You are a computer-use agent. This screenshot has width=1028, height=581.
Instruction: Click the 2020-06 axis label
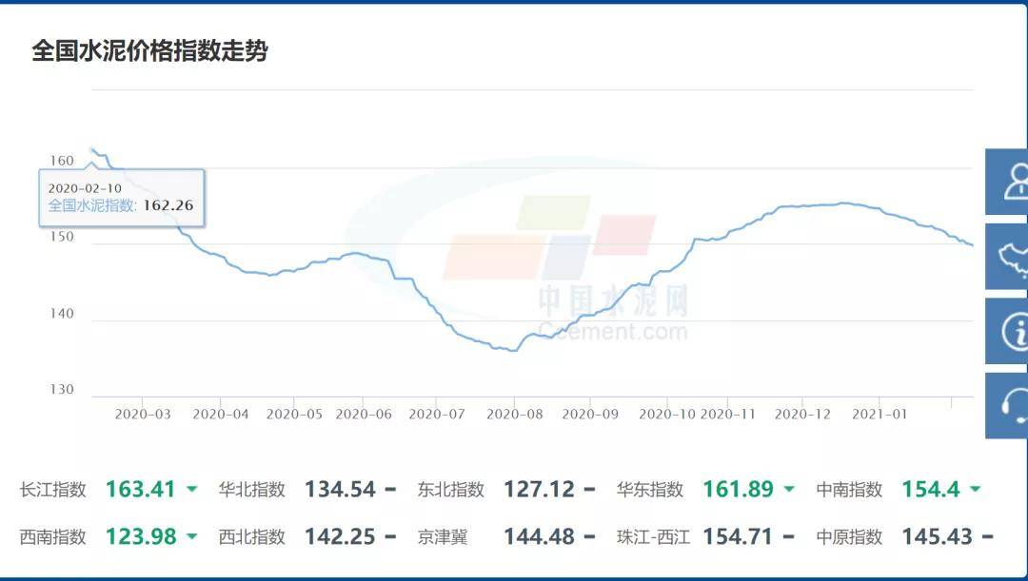(x=364, y=415)
